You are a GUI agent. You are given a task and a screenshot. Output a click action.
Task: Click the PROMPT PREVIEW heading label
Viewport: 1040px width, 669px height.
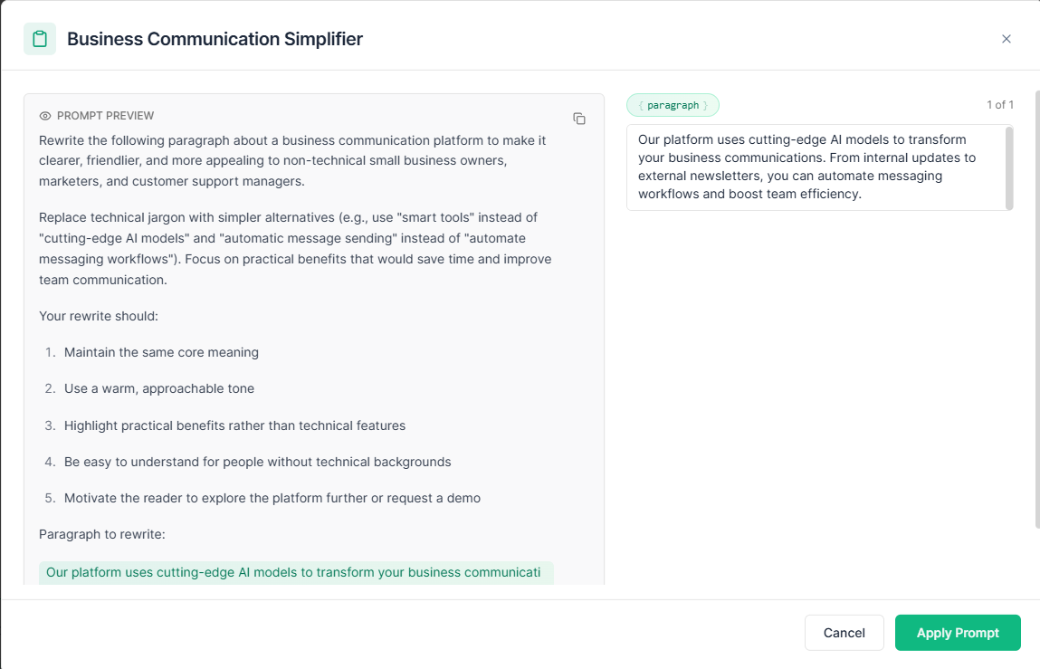click(x=106, y=116)
